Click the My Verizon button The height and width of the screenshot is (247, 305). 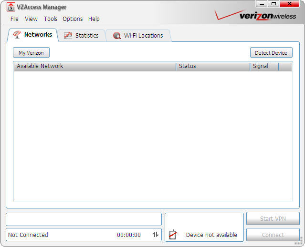coord(31,52)
